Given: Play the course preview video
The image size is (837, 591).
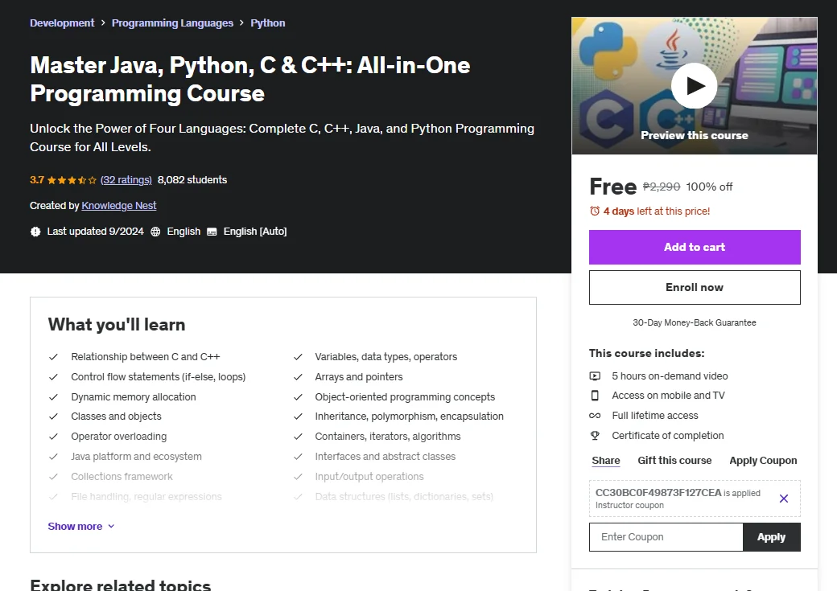Looking at the screenshot, I should 694,86.
